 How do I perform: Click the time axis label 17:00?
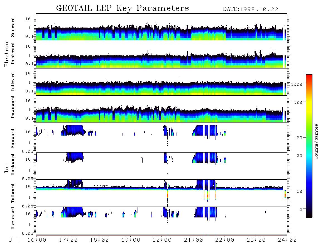68,240
